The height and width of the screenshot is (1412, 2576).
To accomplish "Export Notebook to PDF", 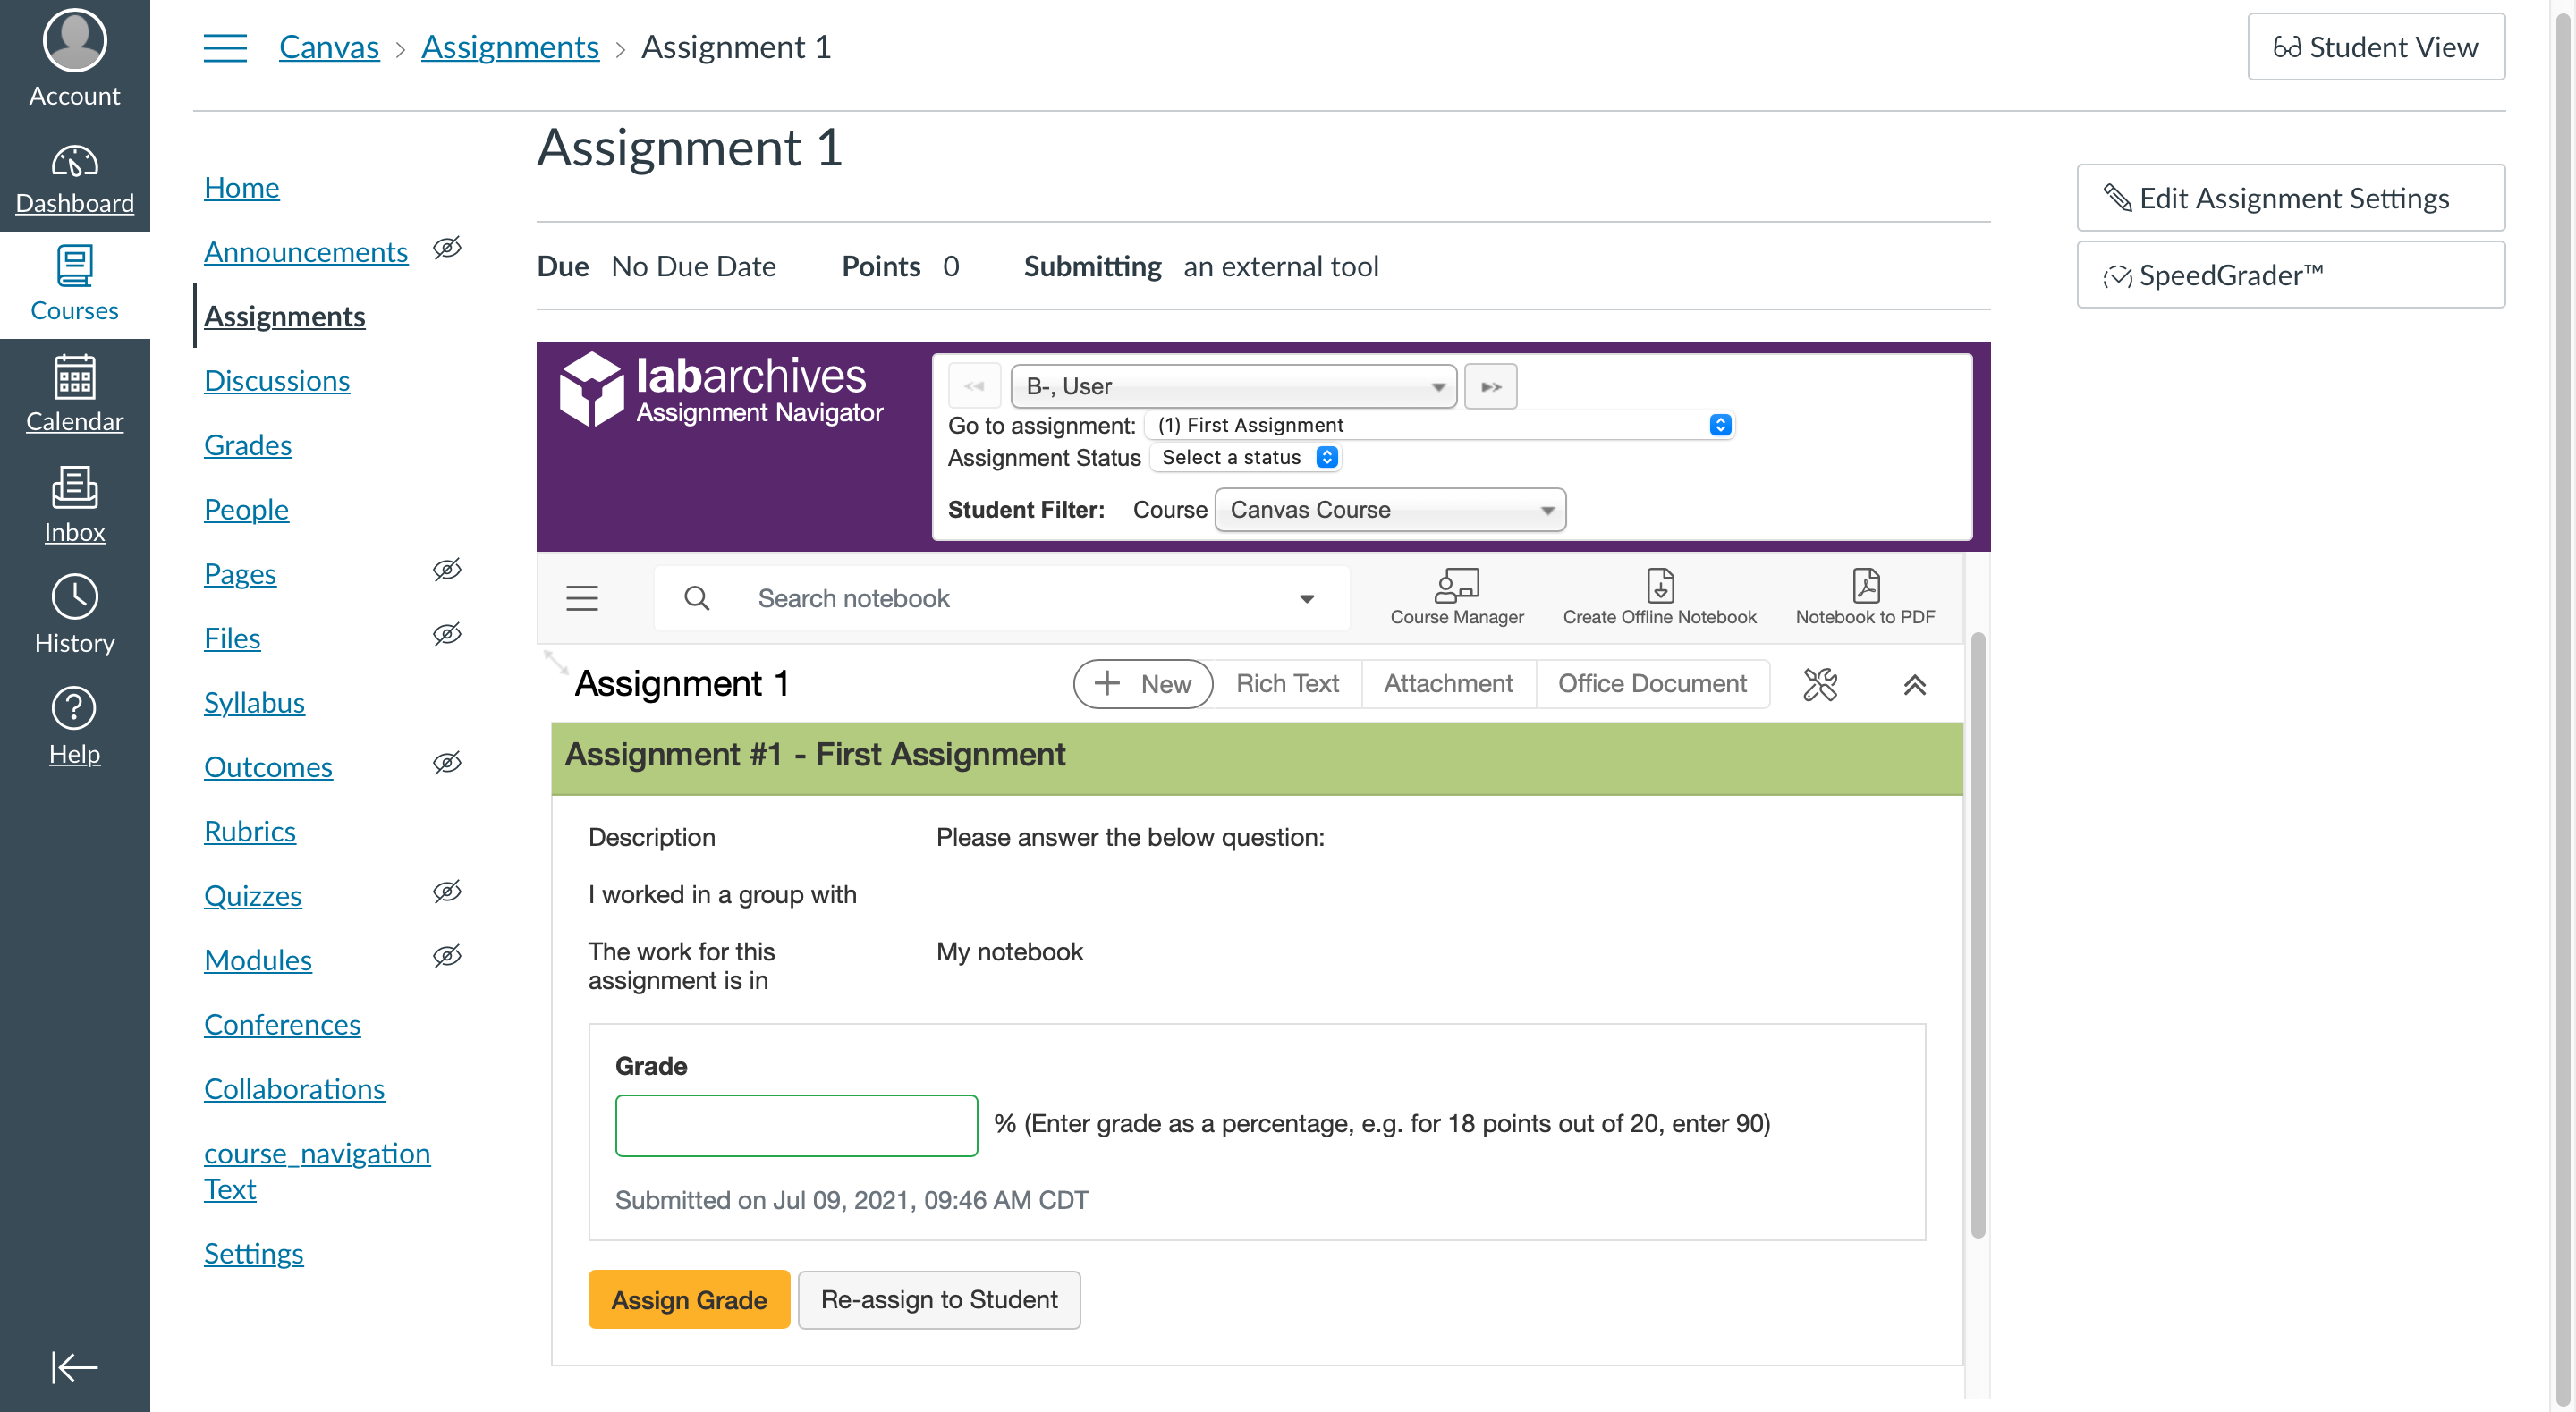I will [x=1864, y=597].
